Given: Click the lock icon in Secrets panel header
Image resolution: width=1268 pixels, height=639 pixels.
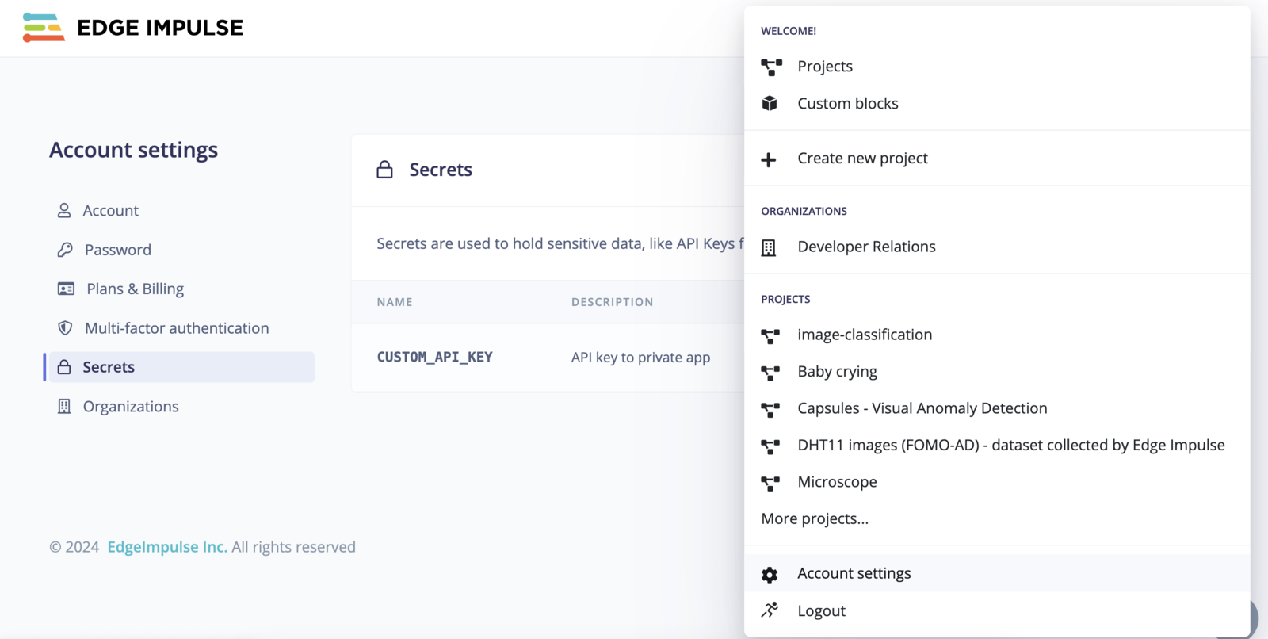Looking at the screenshot, I should coord(384,169).
